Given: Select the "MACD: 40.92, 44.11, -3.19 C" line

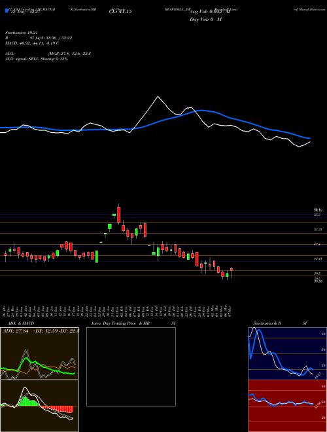Looking at the screenshot, I should pyautogui.click(x=32, y=43).
